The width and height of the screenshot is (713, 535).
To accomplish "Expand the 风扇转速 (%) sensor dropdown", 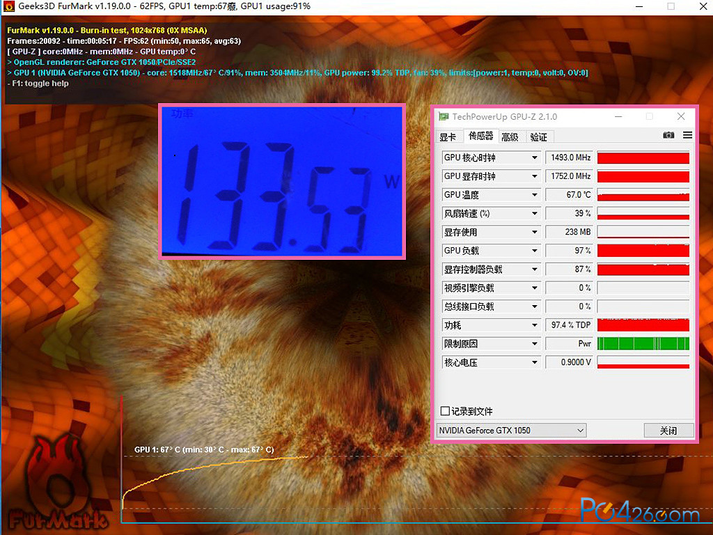I will click(x=535, y=214).
